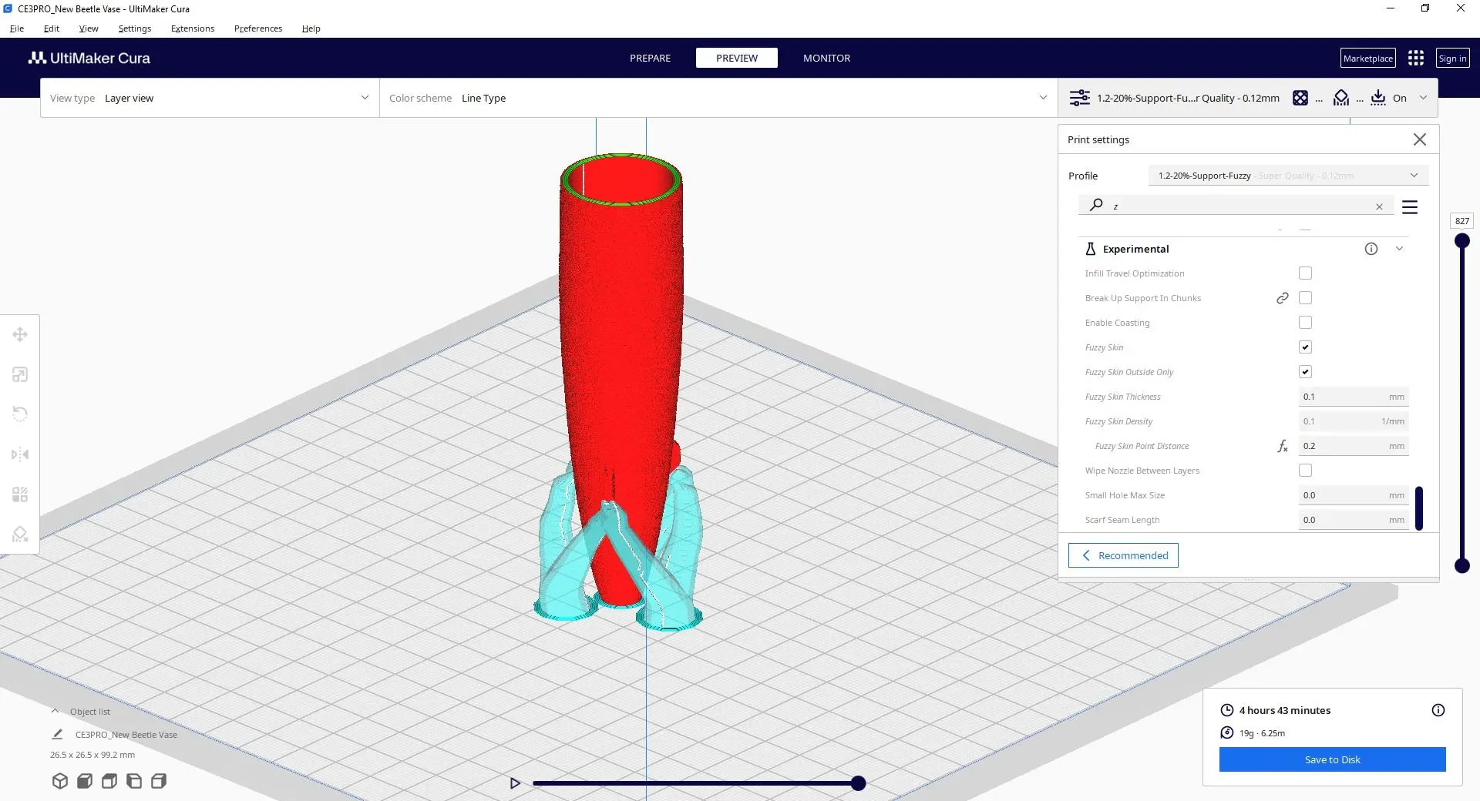Viewport: 1480px width, 801px height.
Task: Edit the Fuzzy Skin Thickness value
Action: click(1354, 397)
